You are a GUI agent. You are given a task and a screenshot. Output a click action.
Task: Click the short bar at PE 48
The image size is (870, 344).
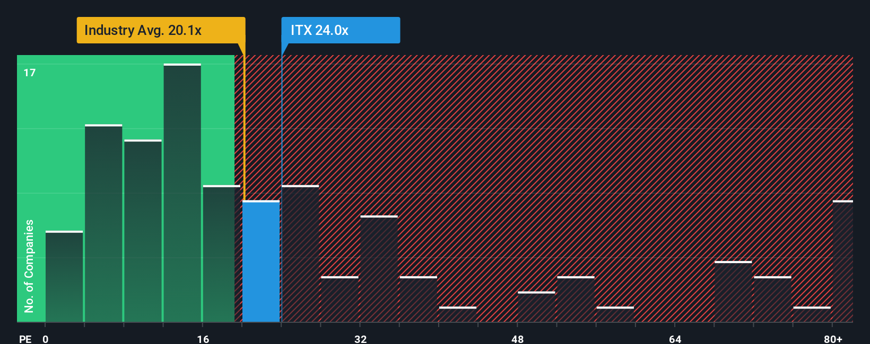tap(536, 307)
